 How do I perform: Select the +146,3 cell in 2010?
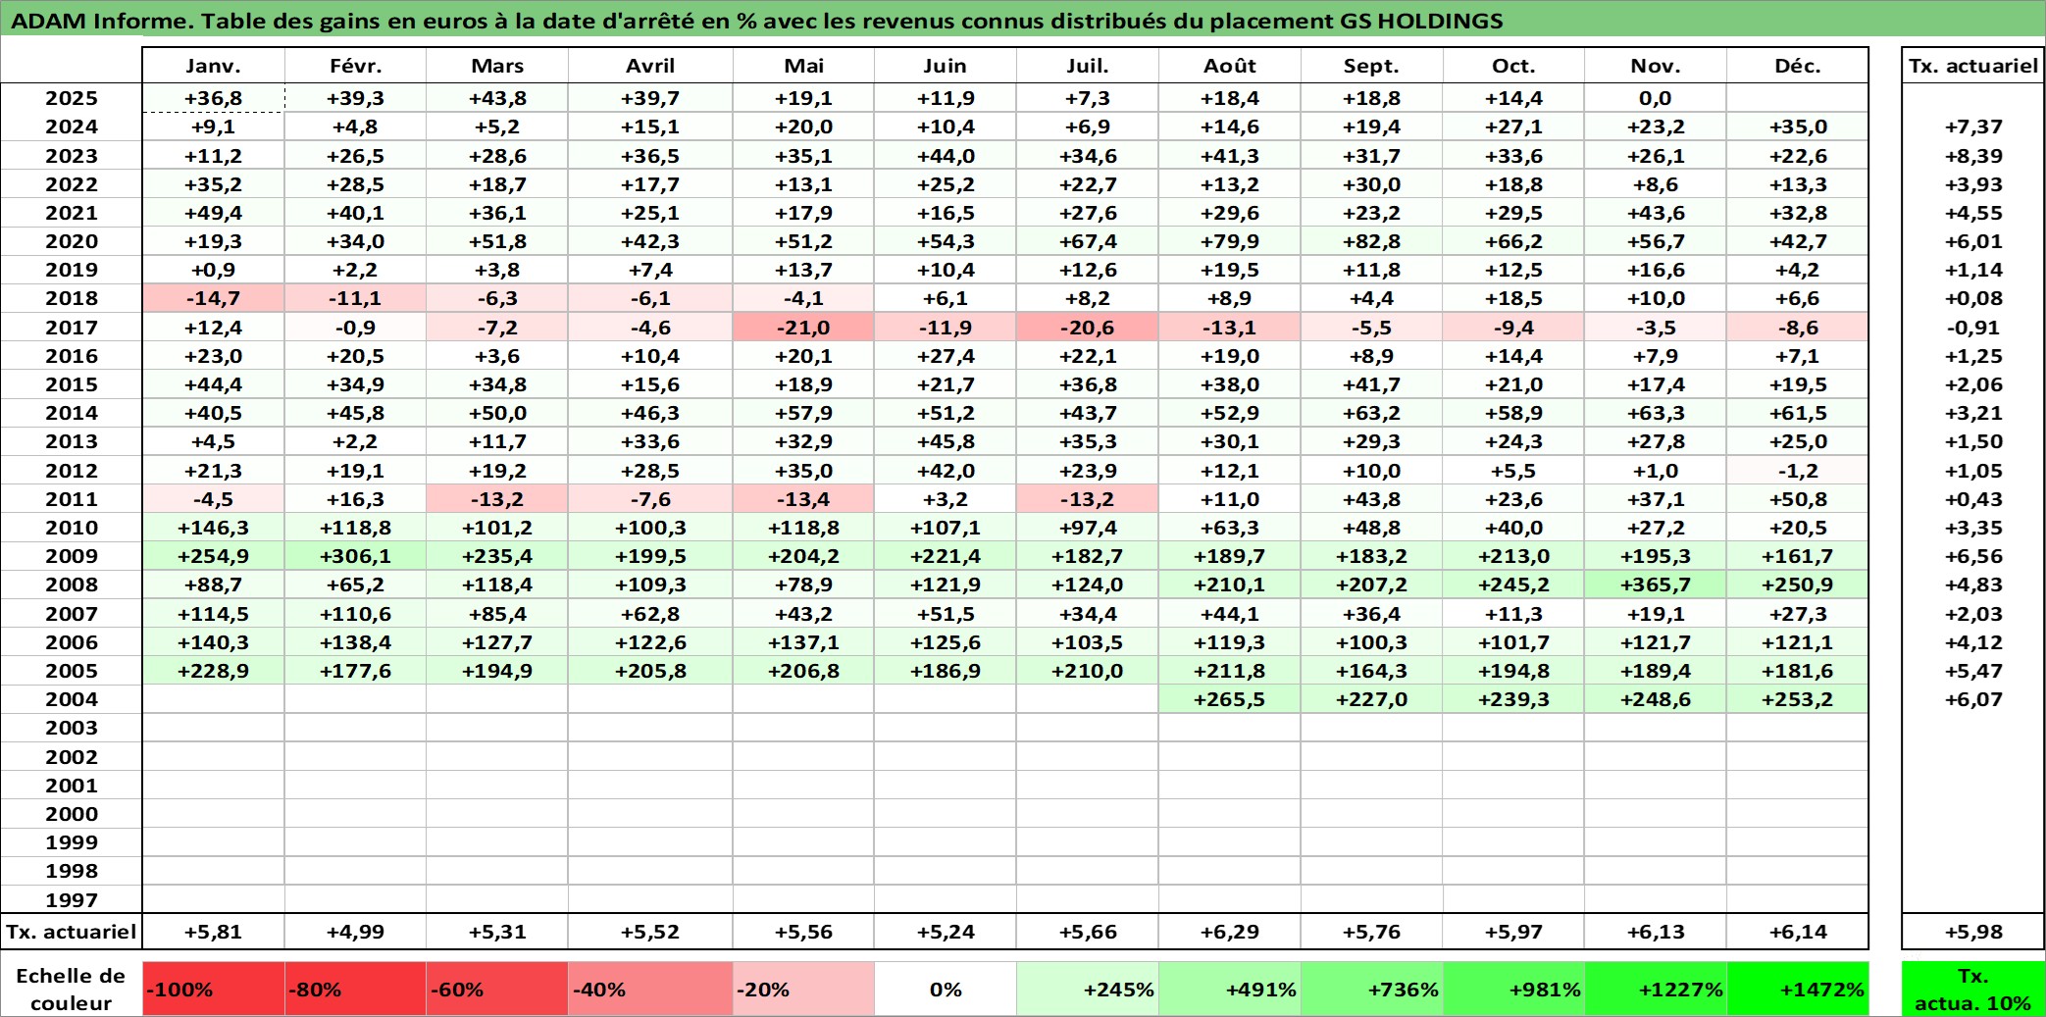coord(213,528)
